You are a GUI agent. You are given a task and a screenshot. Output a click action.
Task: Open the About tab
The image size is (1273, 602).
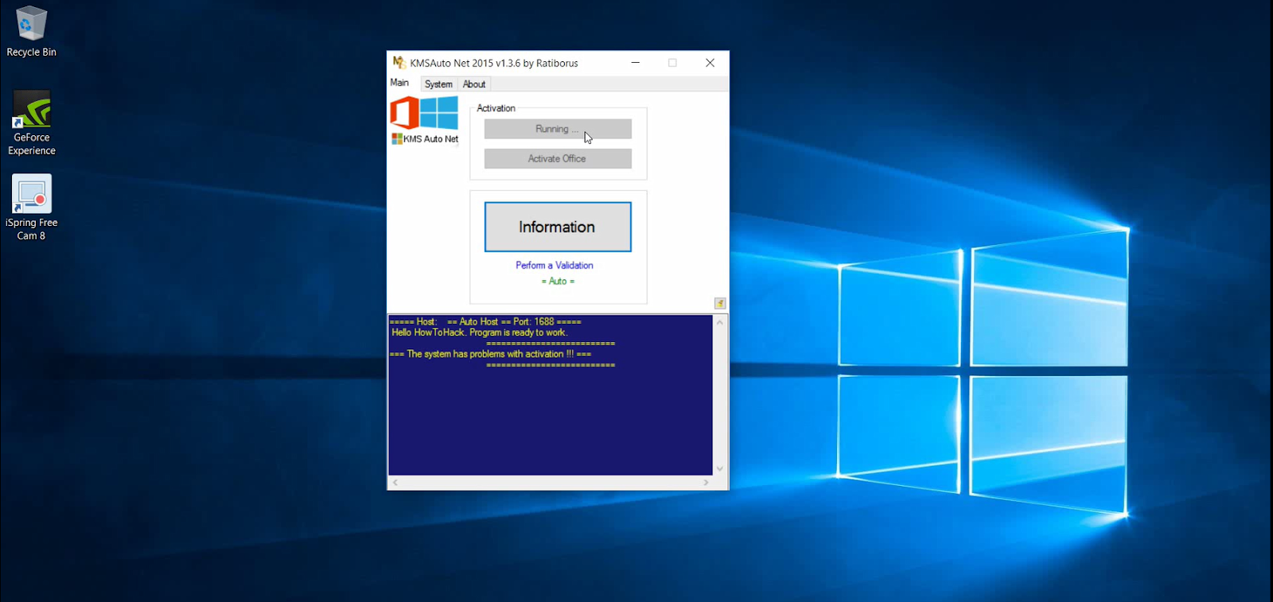click(x=474, y=84)
